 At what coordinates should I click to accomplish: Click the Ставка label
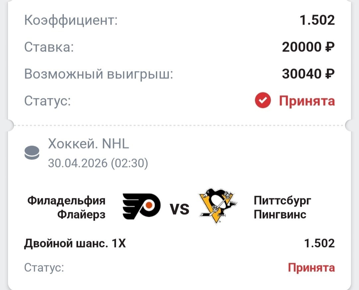point(49,47)
